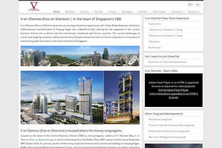The height and width of the screenshot is (148, 222).
Task: Click the panoramic skyline banner image
Action: (x=80, y=56)
